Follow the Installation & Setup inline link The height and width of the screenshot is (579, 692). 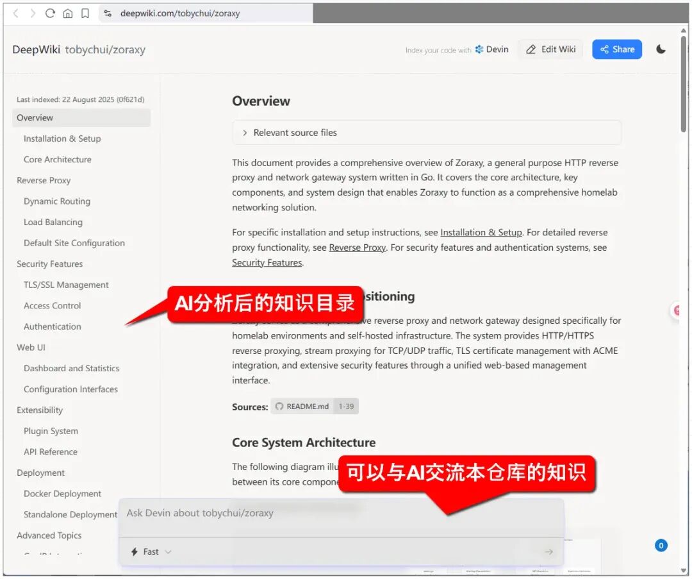[x=481, y=232]
